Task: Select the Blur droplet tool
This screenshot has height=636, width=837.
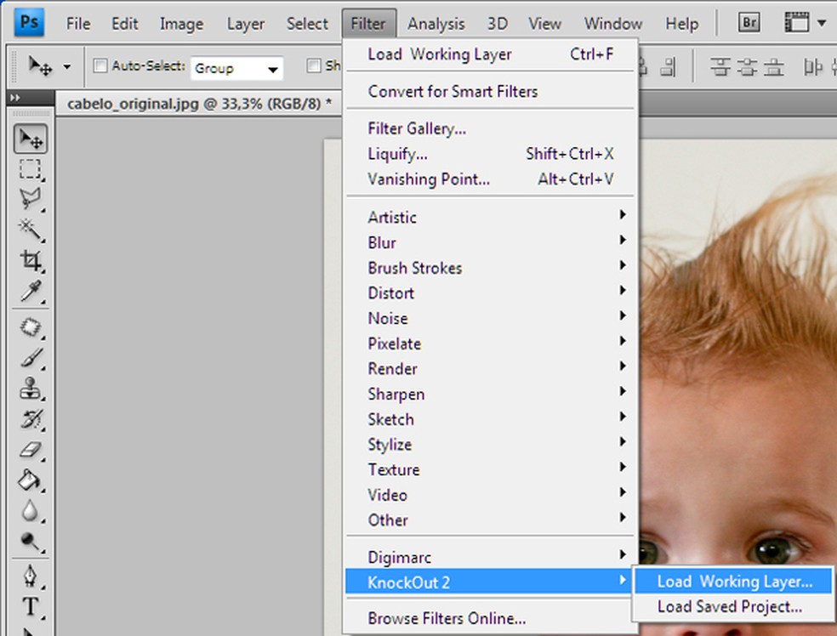Action: tap(31, 511)
